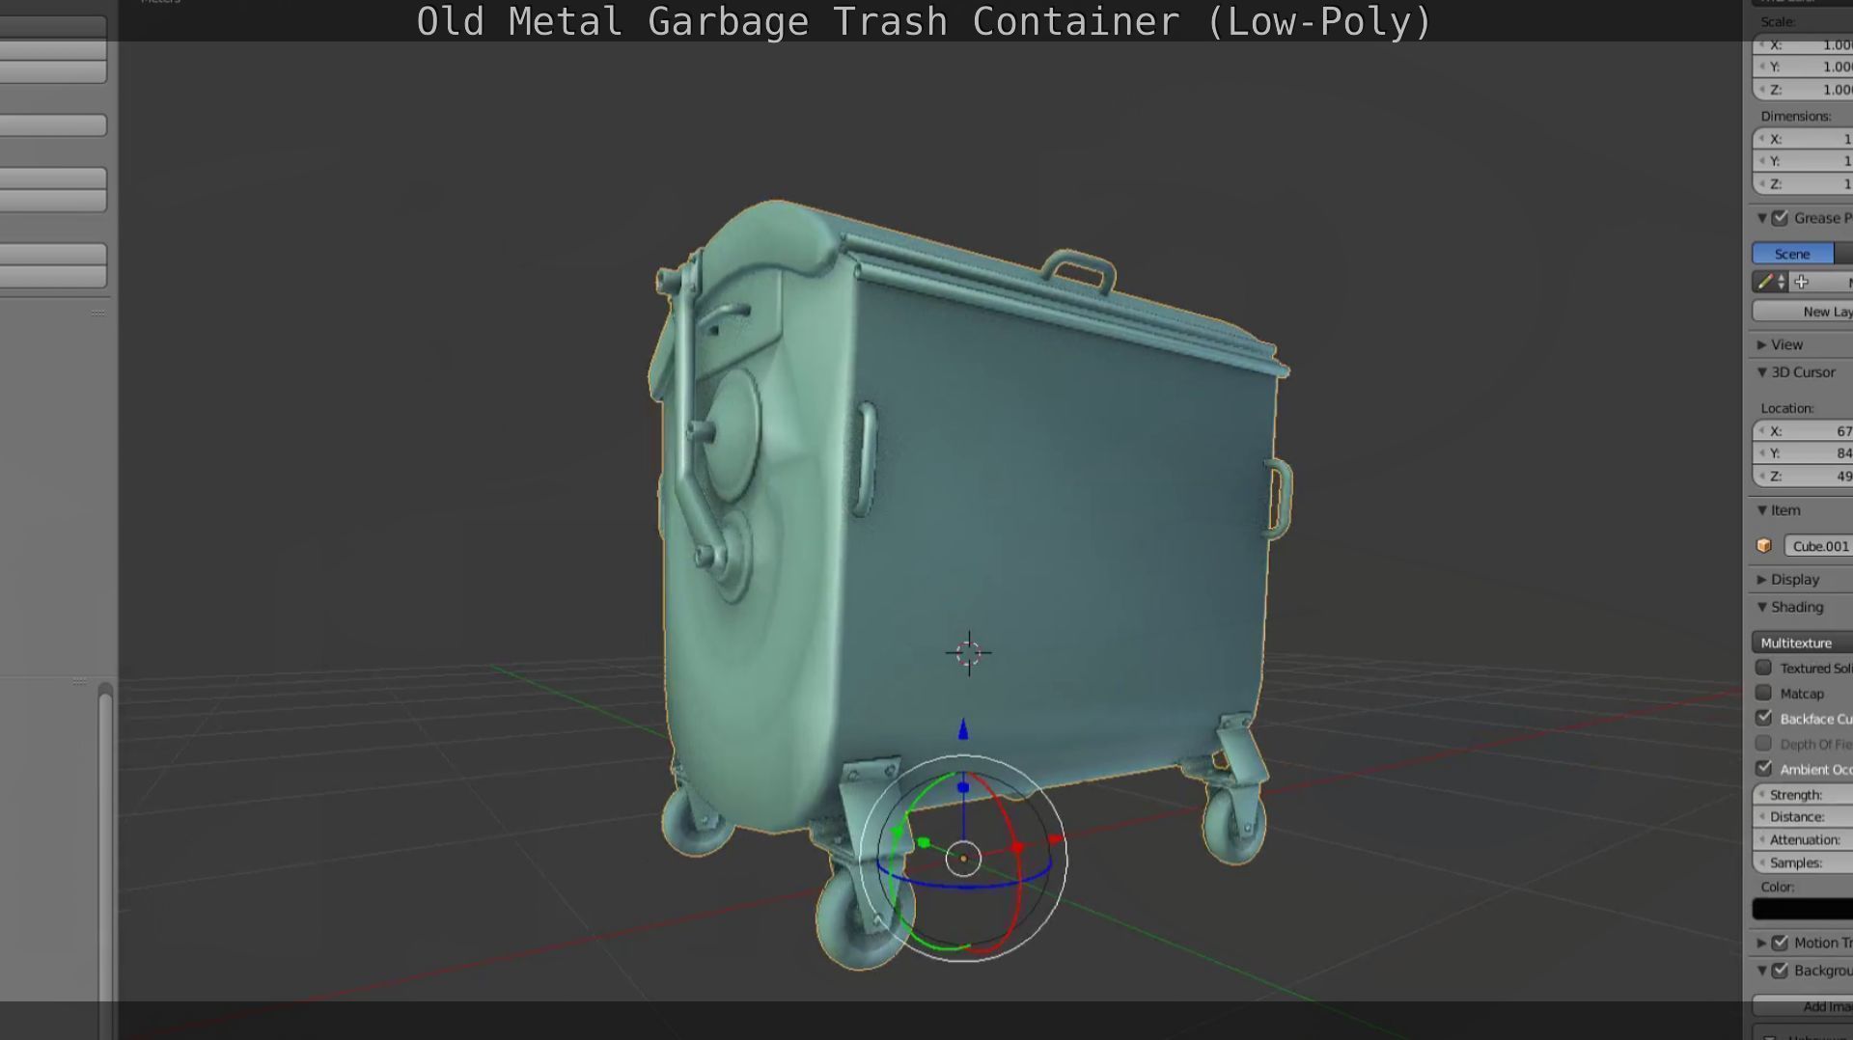Click the Add Image button
1853x1040 pixels.
(x=1802, y=1006)
